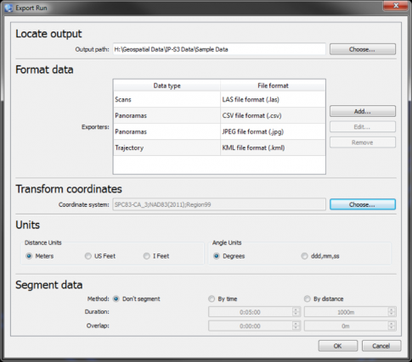Switch angle units to ddd,mm,ss

click(320, 256)
